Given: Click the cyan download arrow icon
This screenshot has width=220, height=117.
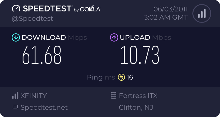Looking at the screenshot, I should click(16, 37).
